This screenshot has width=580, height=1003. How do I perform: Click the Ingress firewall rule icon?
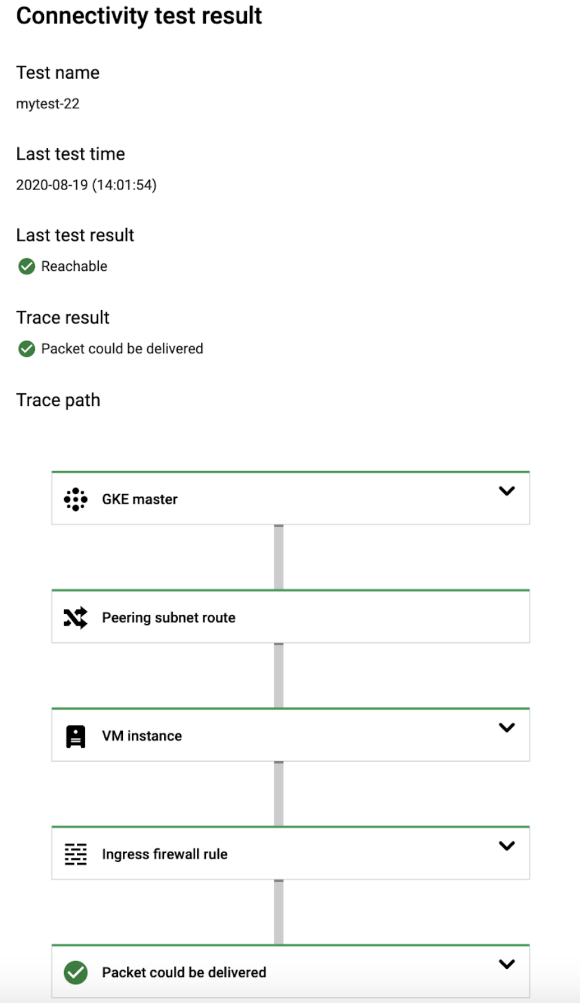[x=75, y=853]
